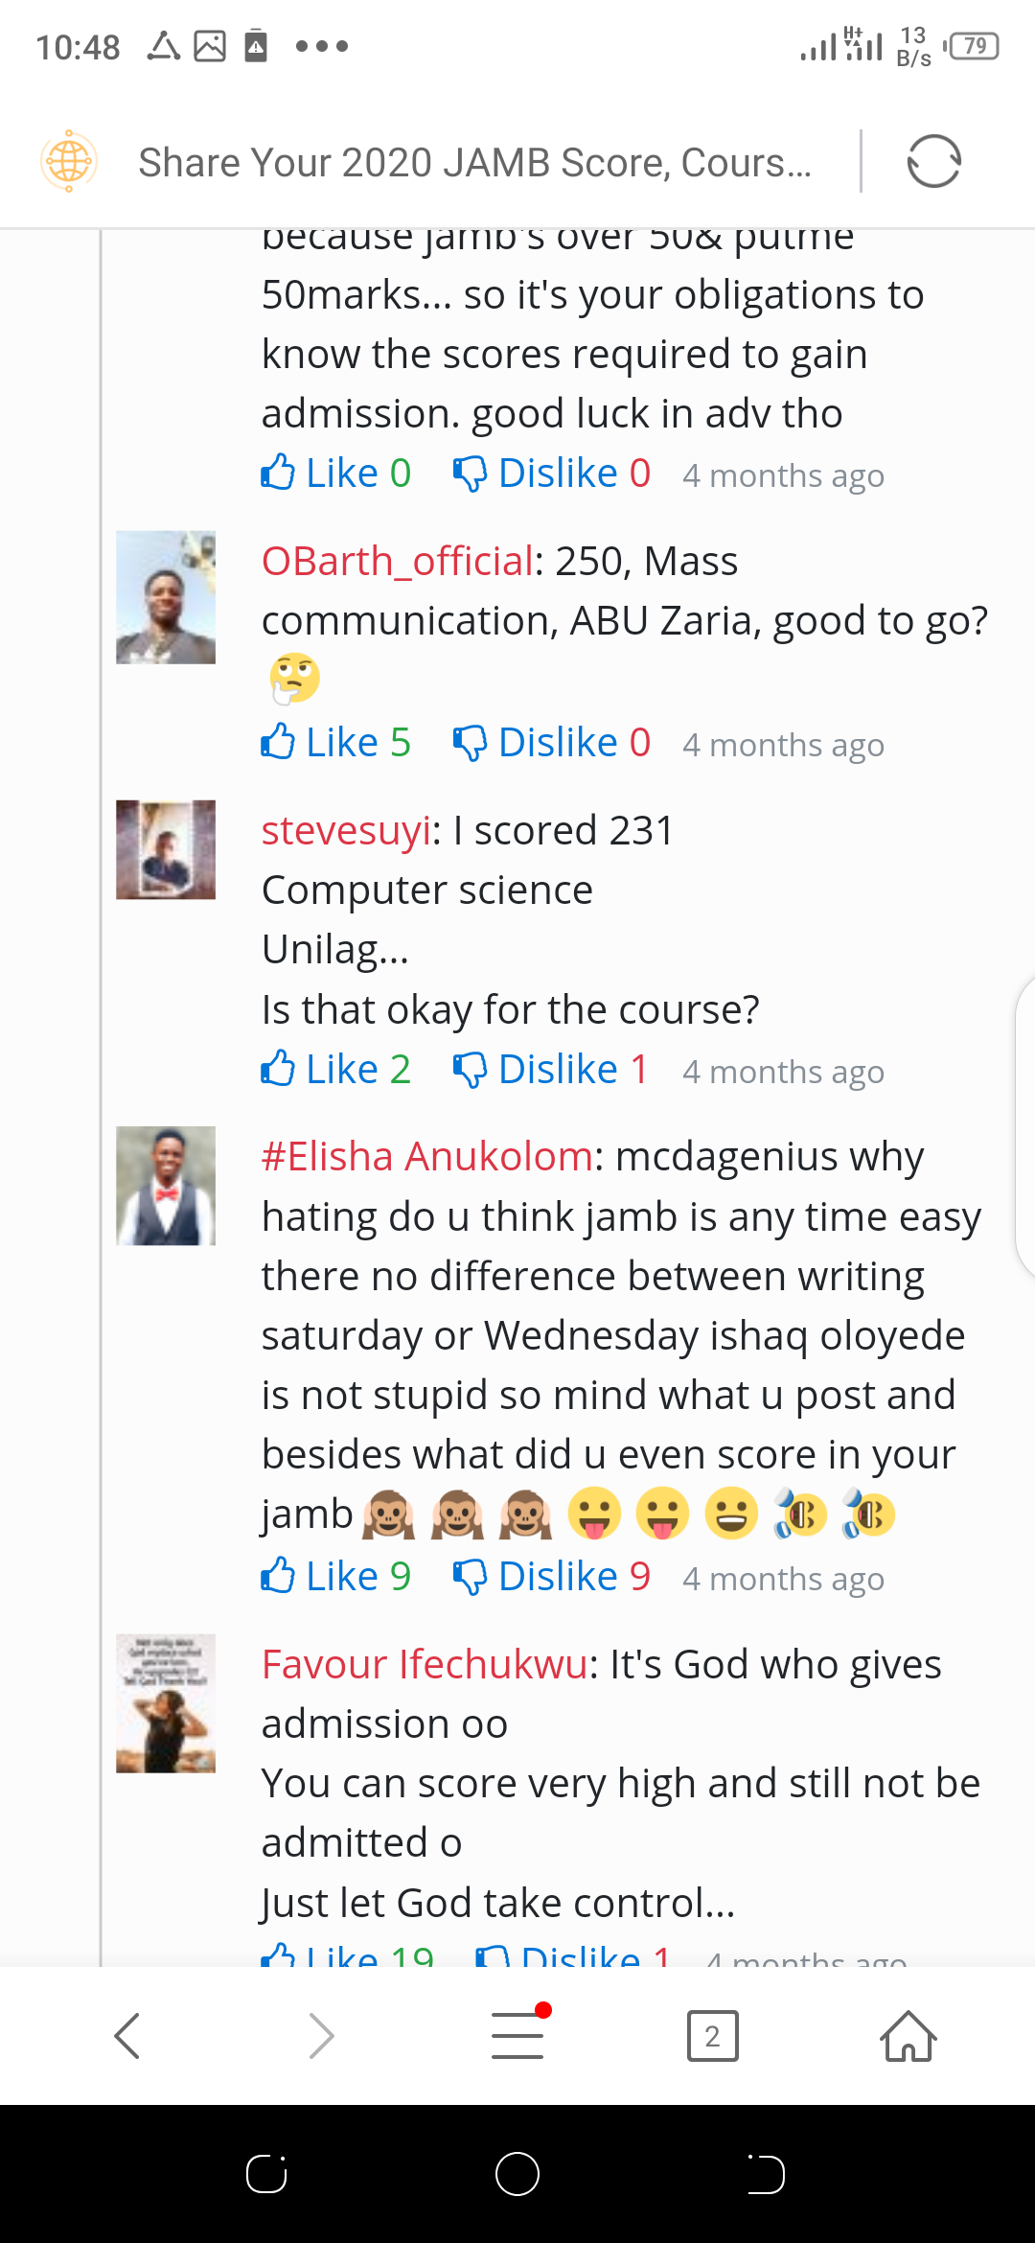Screen dimensions: 1035x2243
Task: Open the browser hamburger menu
Action: click(x=517, y=2035)
